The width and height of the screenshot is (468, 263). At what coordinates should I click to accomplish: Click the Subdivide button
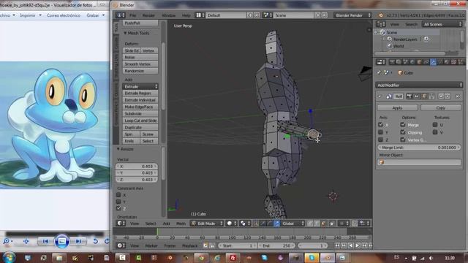140,114
